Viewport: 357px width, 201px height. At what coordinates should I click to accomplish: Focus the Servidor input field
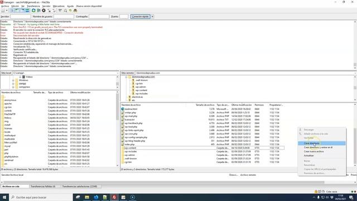[x=21, y=17]
